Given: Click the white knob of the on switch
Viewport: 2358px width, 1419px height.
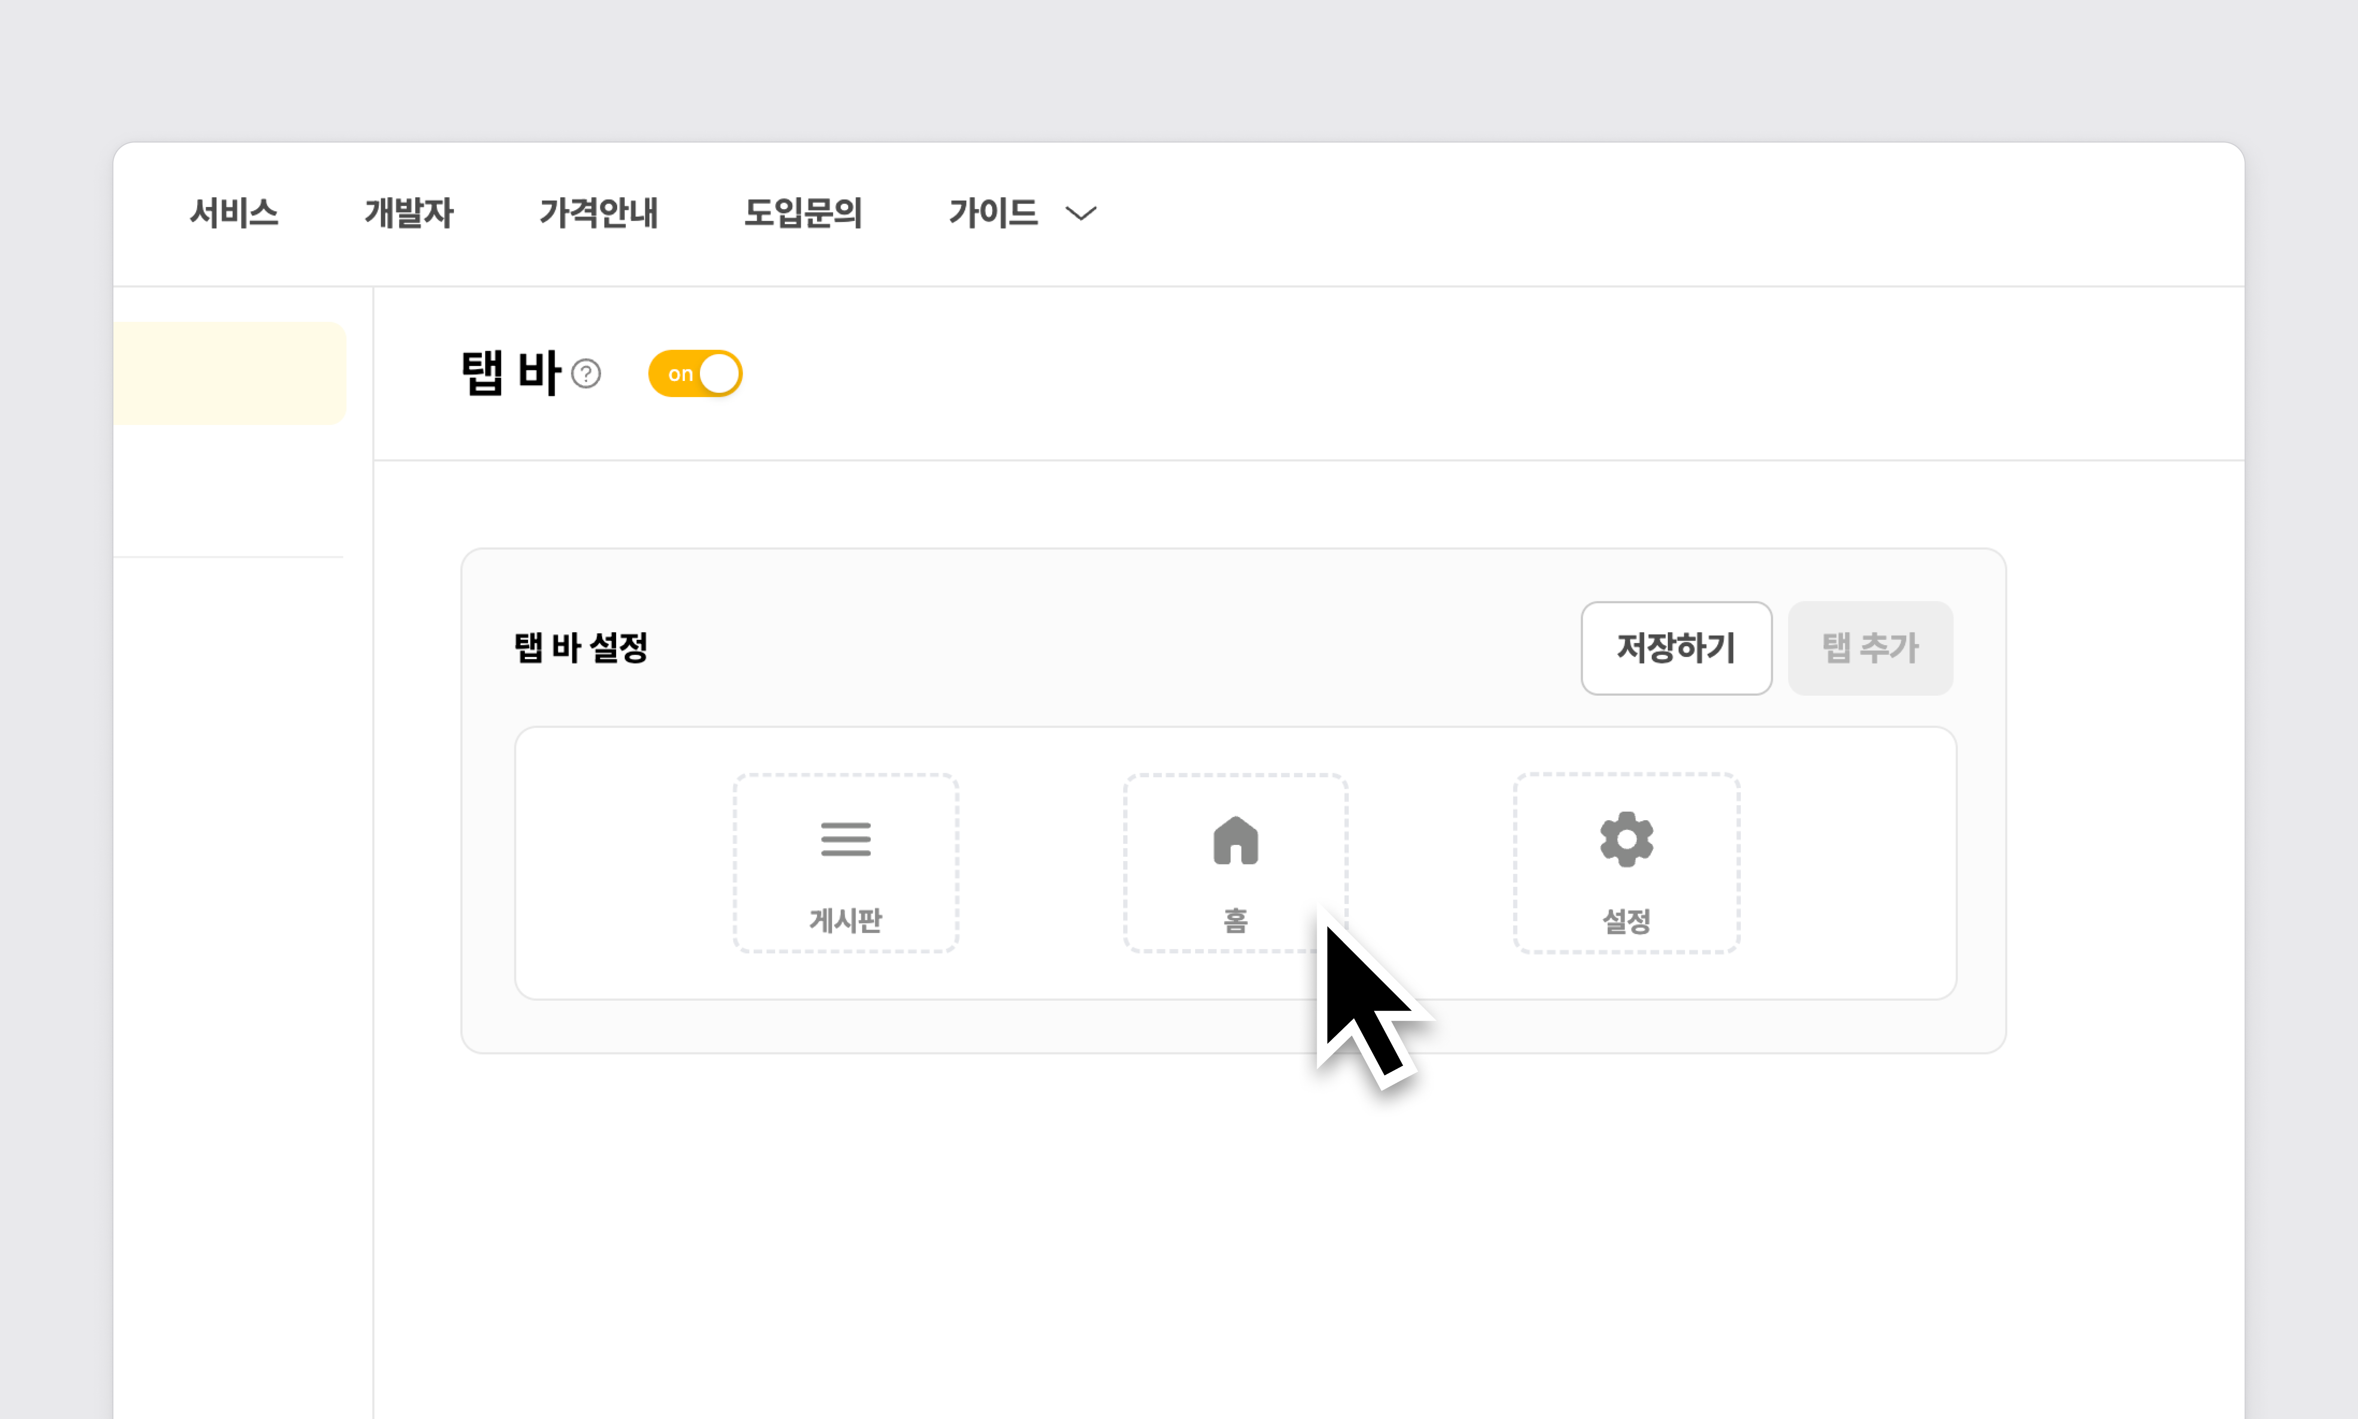Looking at the screenshot, I should pyautogui.click(x=719, y=374).
